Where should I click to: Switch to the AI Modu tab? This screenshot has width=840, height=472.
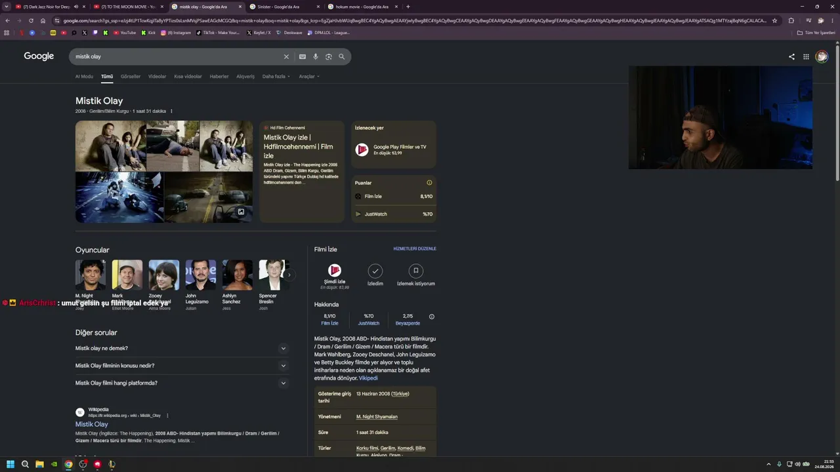coord(84,77)
